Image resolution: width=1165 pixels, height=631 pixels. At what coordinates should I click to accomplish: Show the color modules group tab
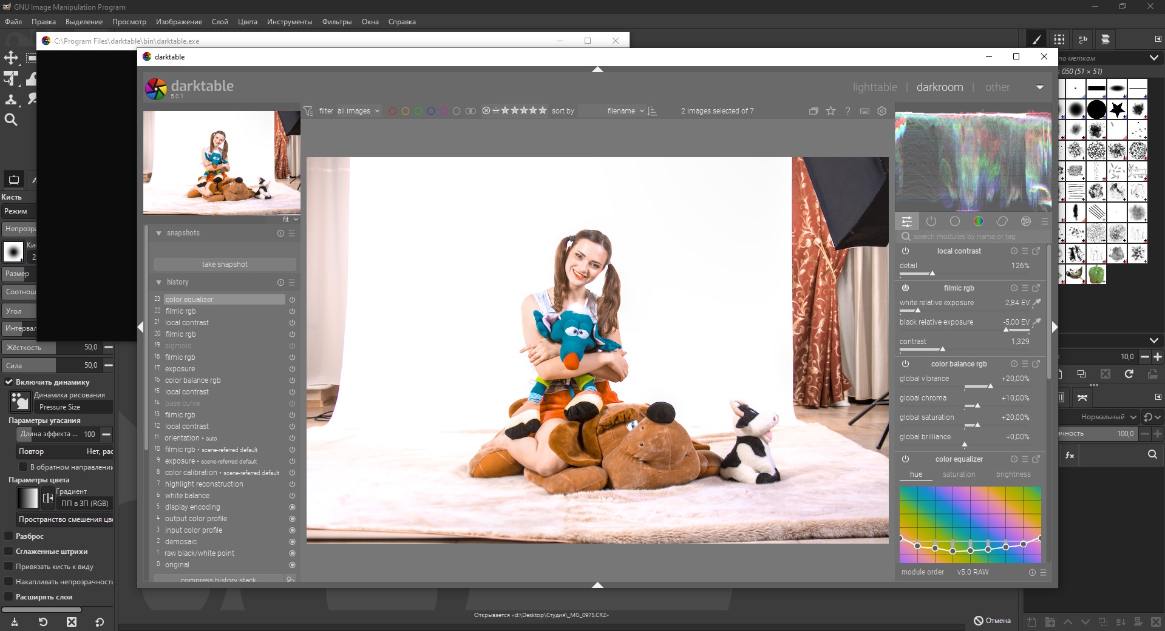[x=978, y=221]
